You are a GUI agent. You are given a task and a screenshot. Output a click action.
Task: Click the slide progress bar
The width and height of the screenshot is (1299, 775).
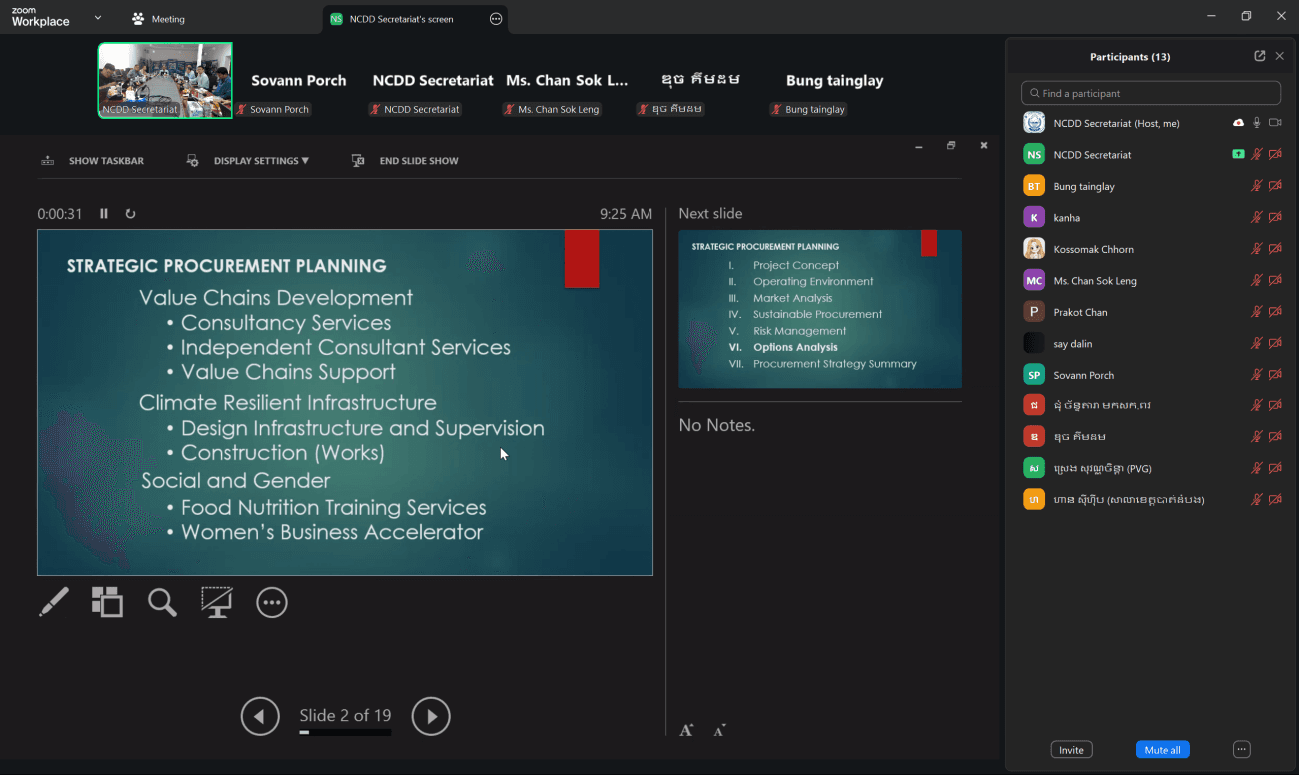(x=345, y=733)
